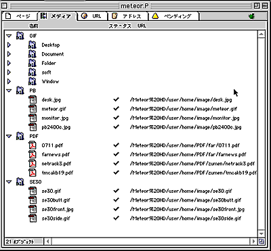
Task: Click the se30front.jpg image file icon
Action: (x=33, y=209)
